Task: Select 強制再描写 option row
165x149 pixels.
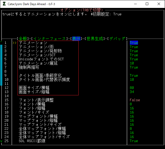Action: pos(29,67)
